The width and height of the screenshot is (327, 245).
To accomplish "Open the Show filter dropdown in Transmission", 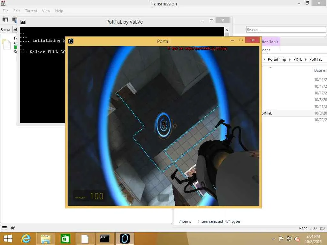I will pos(15,30).
